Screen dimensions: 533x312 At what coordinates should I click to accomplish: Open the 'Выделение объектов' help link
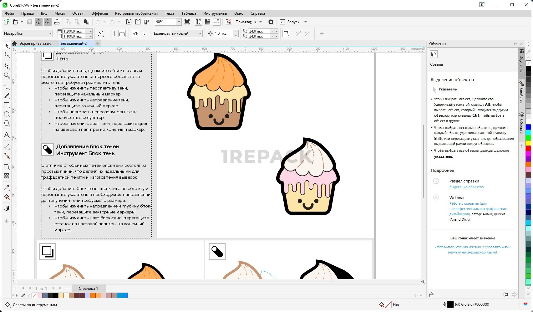click(x=466, y=187)
